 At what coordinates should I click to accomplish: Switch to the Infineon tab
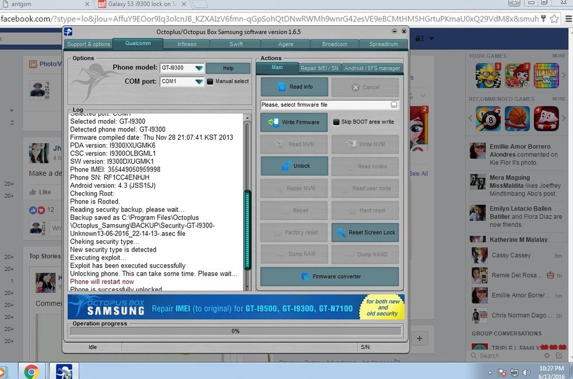point(187,44)
